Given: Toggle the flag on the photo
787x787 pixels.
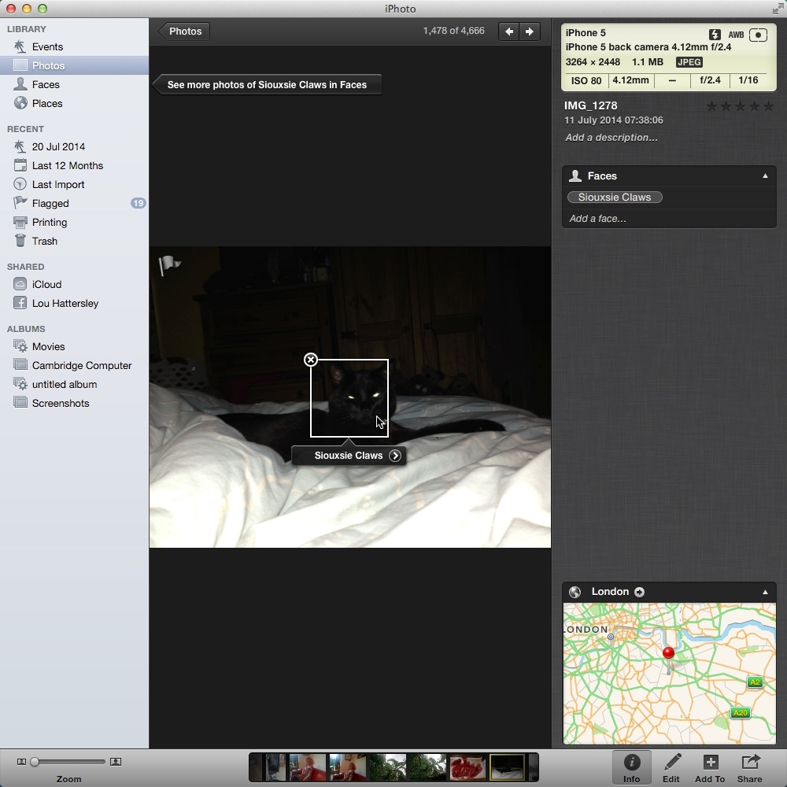Looking at the screenshot, I should coord(169,265).
